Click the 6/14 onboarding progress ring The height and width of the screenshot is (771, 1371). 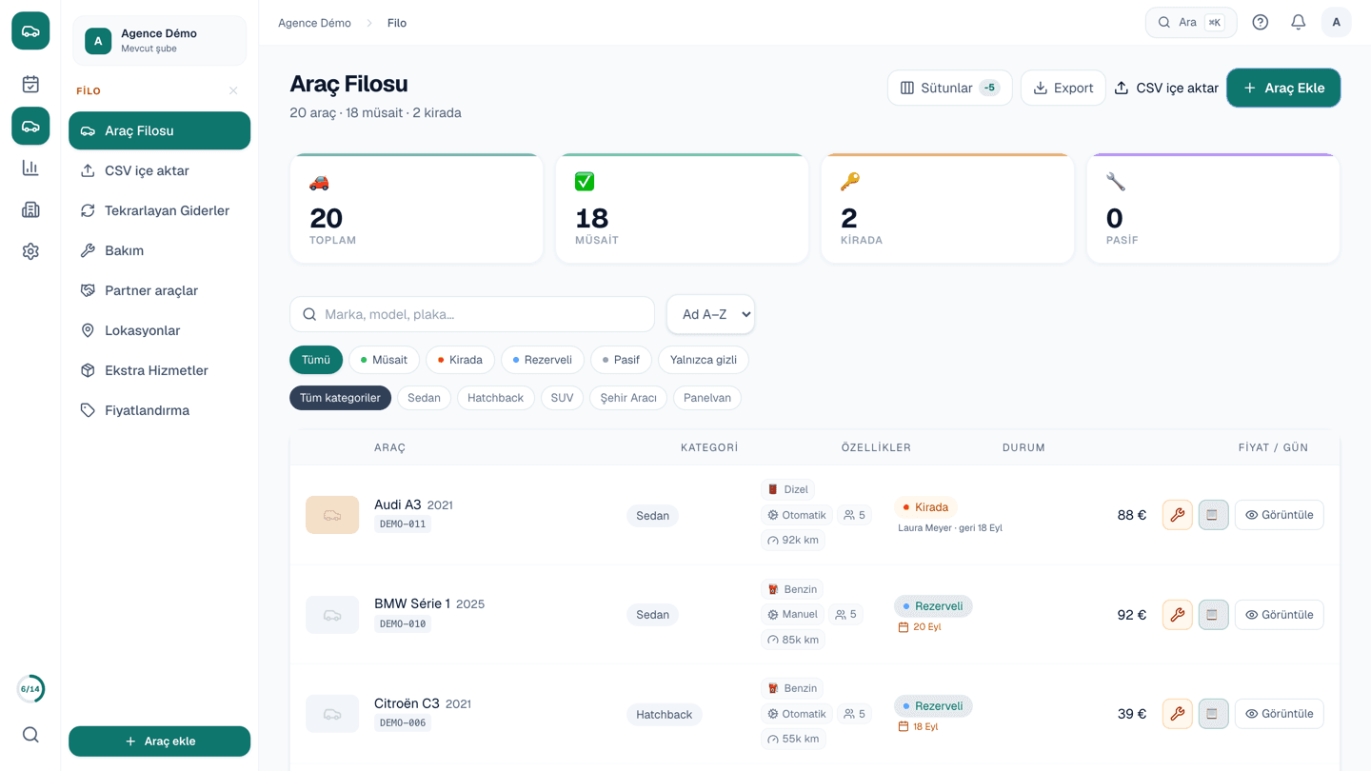point(30,689)
